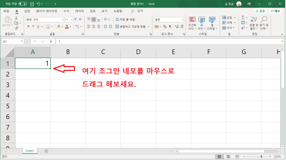286x160 pixels.
Task: Click the Save floppy disk icon
Action: pyautogui.click(x=32, y=4)
